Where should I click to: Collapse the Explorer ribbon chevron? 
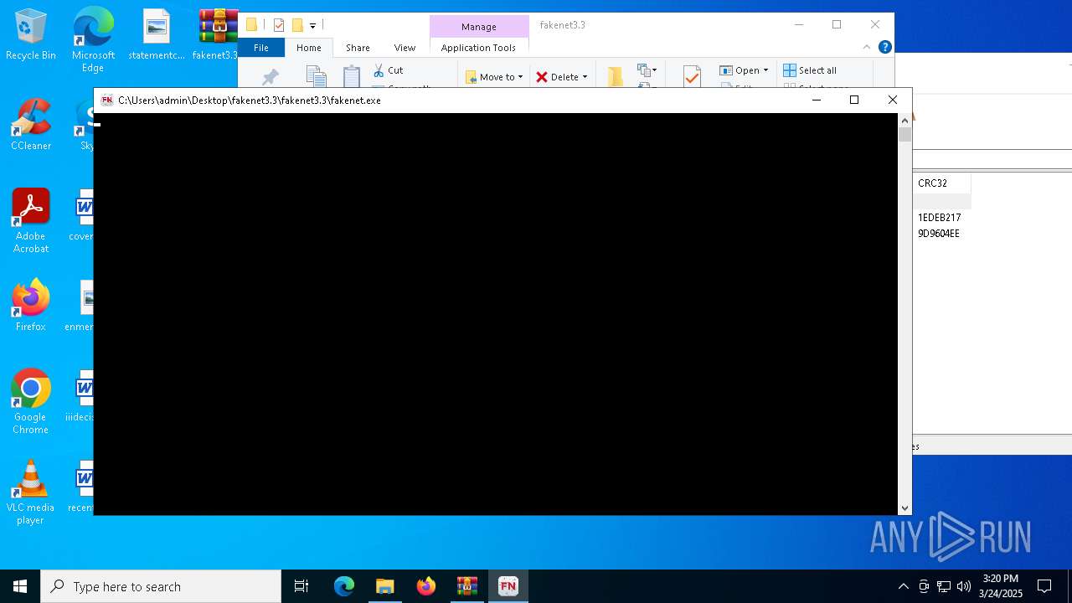pyautogui.click(x=868, y=48)
